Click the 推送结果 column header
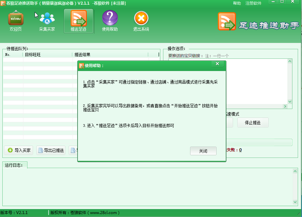The height and width of the screenshot is (217, 302). pyautogui.click(x=110, y=55)
